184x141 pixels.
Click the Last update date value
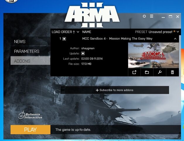pos(92,59)
